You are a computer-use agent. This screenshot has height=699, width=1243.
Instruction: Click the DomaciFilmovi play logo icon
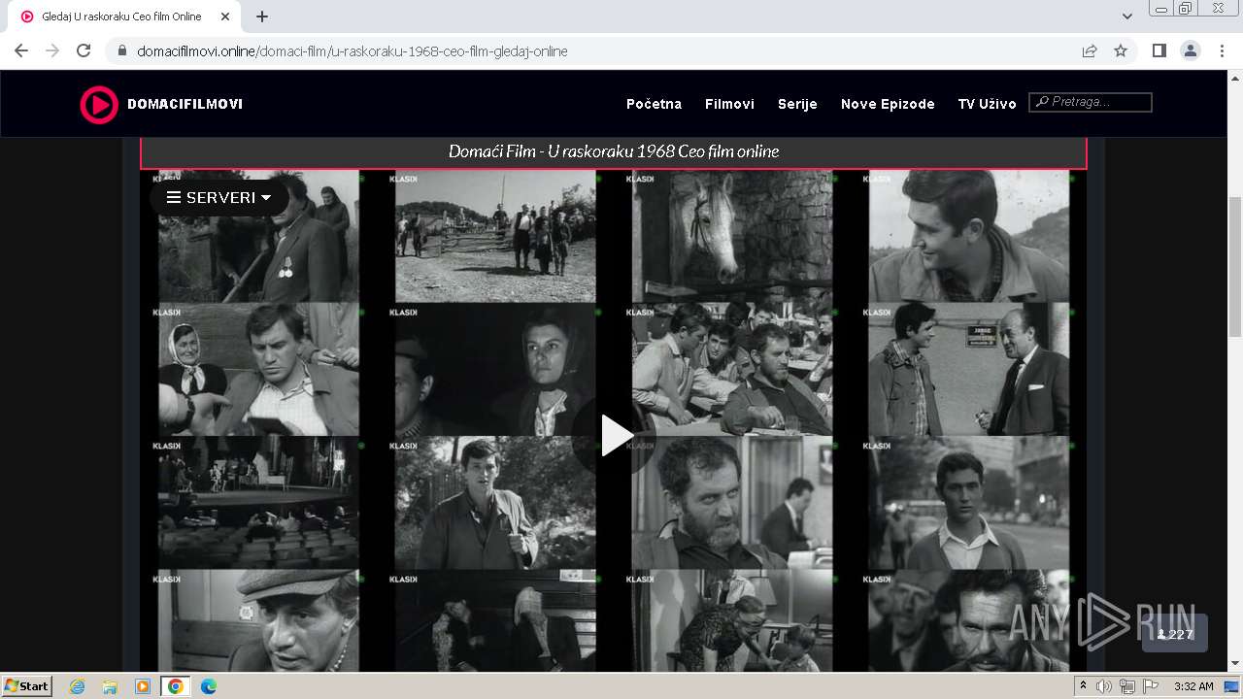coord(99,104)
